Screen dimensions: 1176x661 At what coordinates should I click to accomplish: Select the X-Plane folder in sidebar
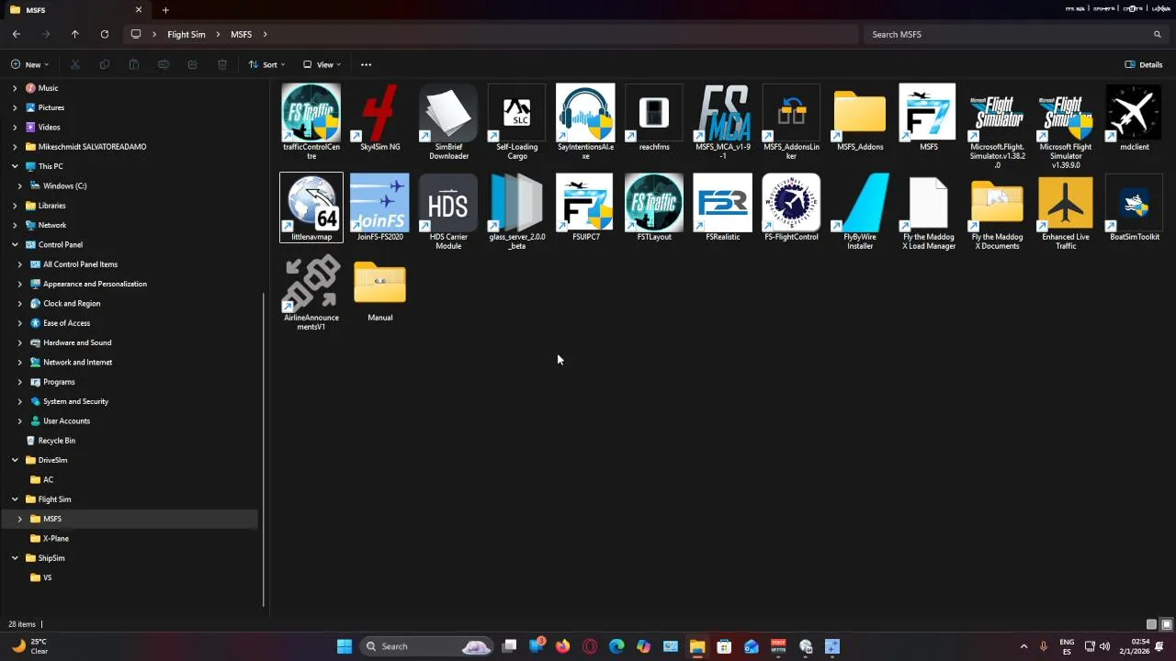click(55, 539)
